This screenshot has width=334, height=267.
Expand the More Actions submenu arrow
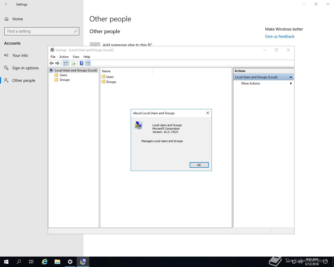point(291,83)
